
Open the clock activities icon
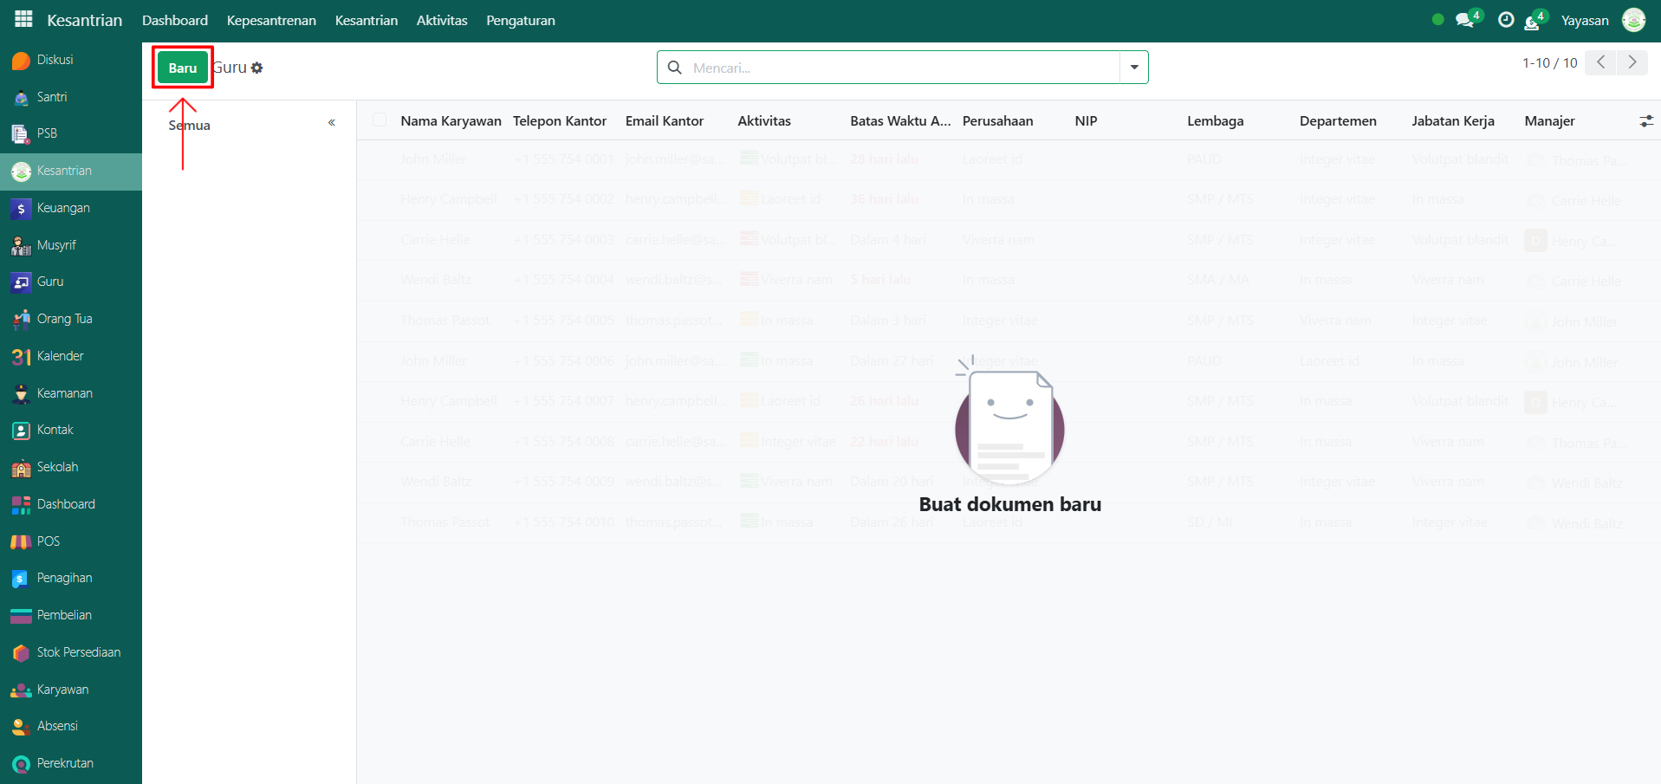(1506, 20)
